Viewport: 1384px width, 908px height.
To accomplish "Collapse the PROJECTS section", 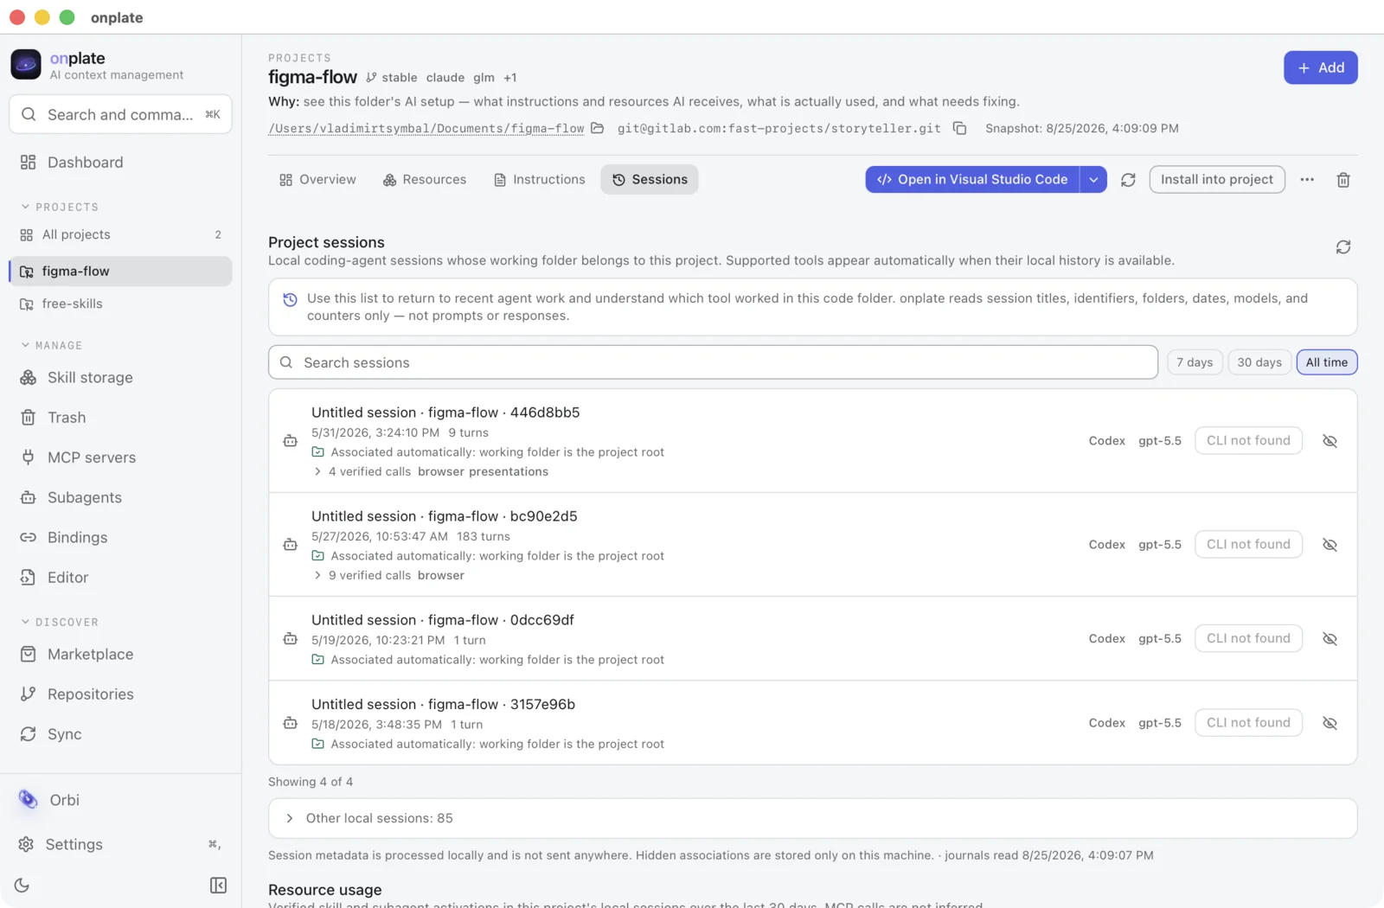I will click(60, 208).
